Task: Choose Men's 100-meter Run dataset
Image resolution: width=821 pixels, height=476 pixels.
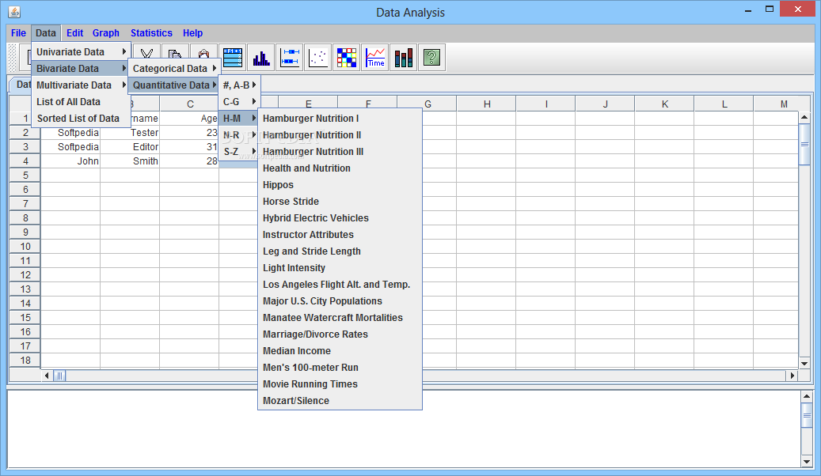Action: [x=340, y=368]
